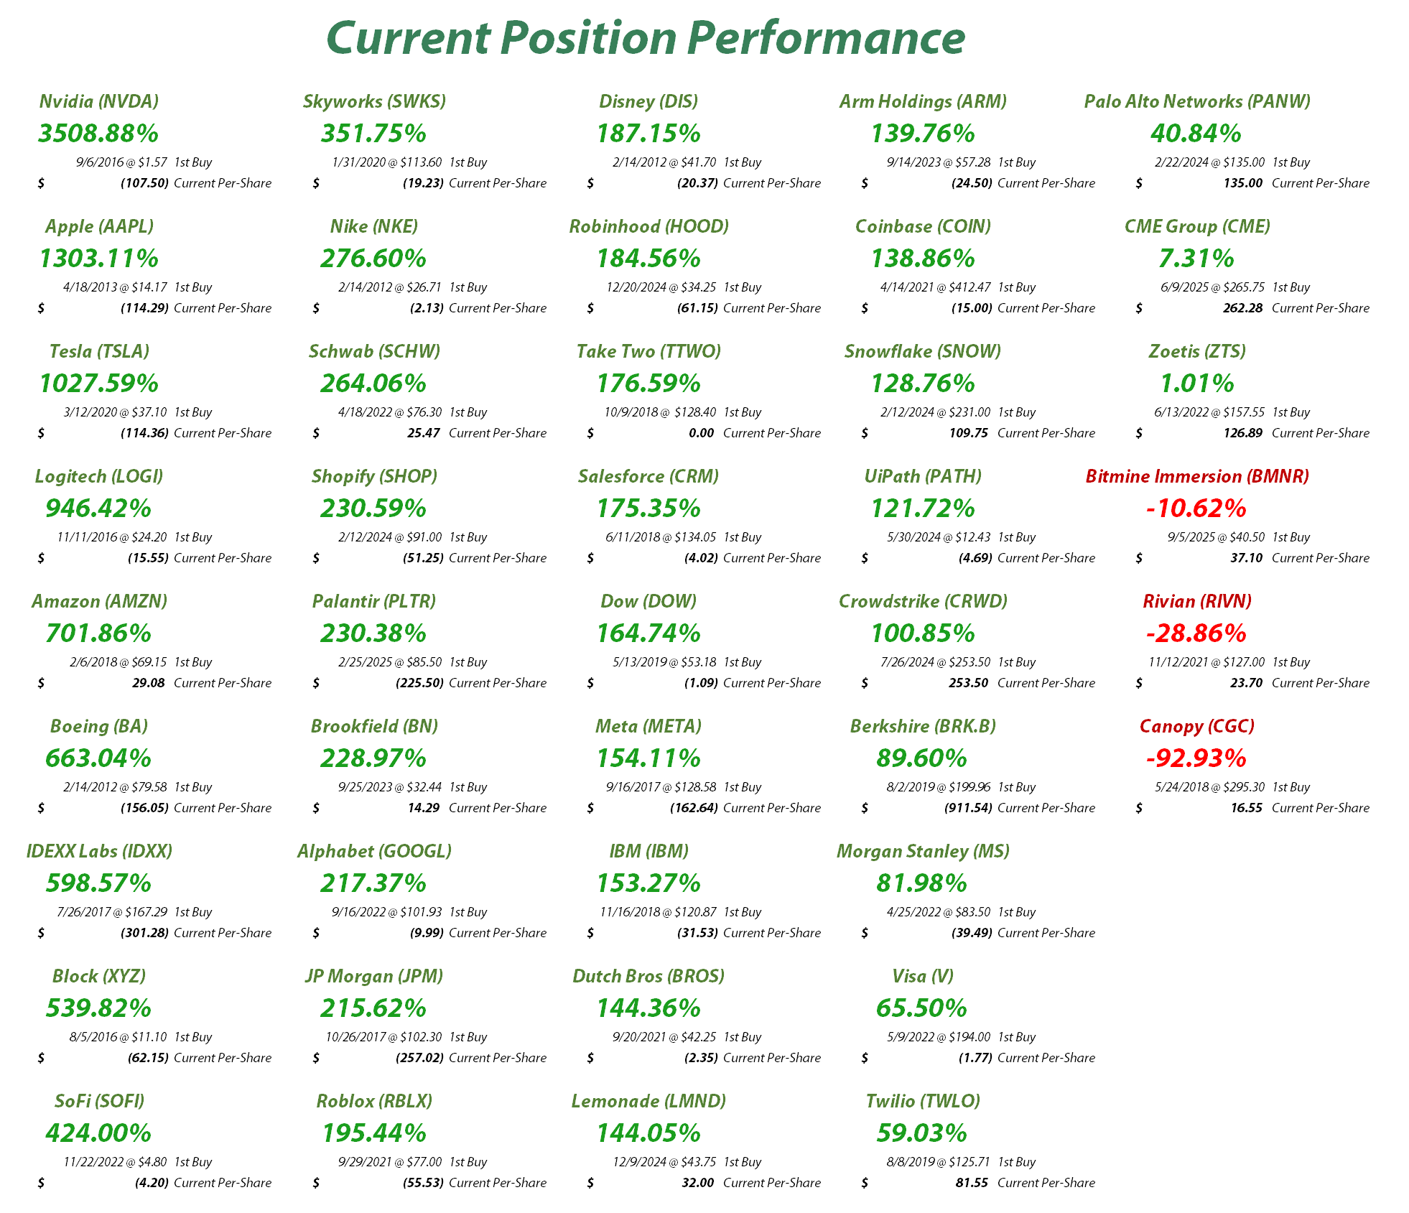Select the Alphabet (GOOGL) heading
1409x1213 pixels.
(374, 852)
